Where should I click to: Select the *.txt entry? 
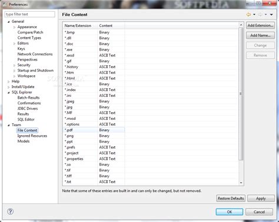[150, 181]
